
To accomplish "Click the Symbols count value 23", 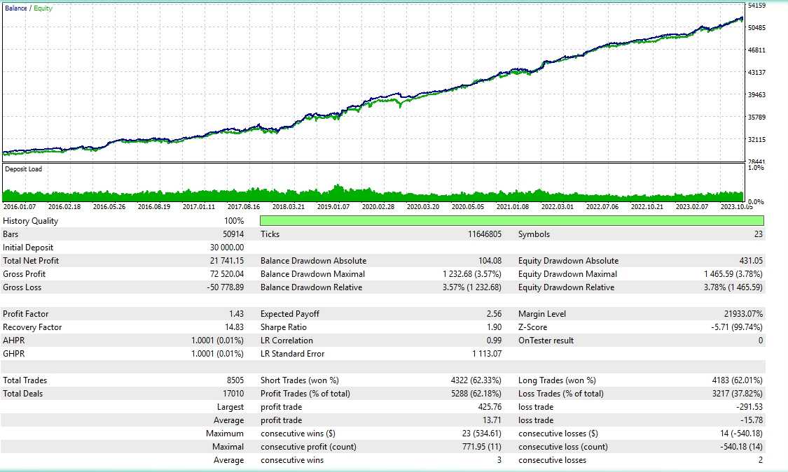I will (759, 234).
